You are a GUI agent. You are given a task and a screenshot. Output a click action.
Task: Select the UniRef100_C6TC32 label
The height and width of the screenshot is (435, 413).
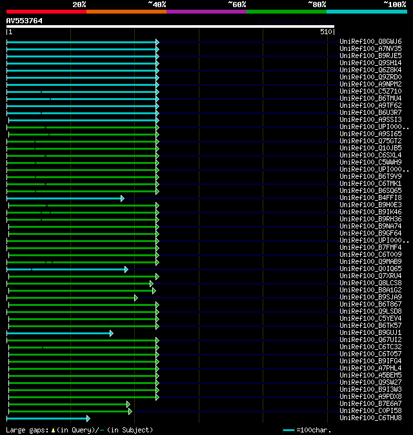(x=370, y=347)
